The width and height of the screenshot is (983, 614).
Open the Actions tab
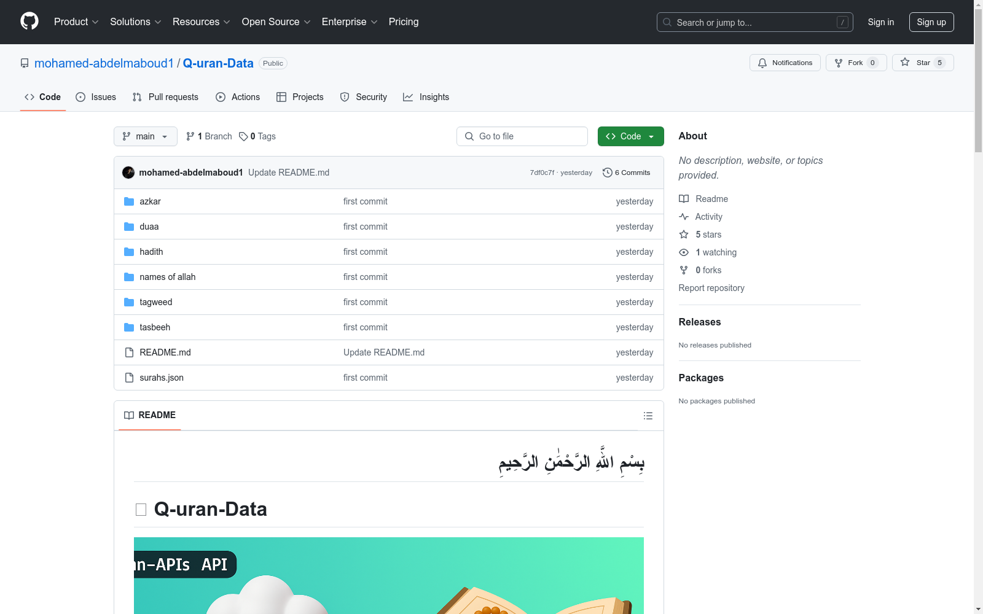point(238,97)
